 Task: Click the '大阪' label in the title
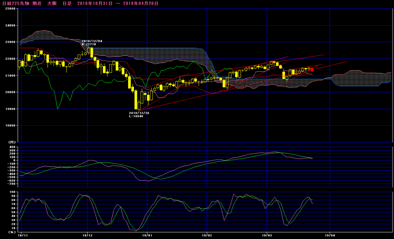tap(52, 3)
